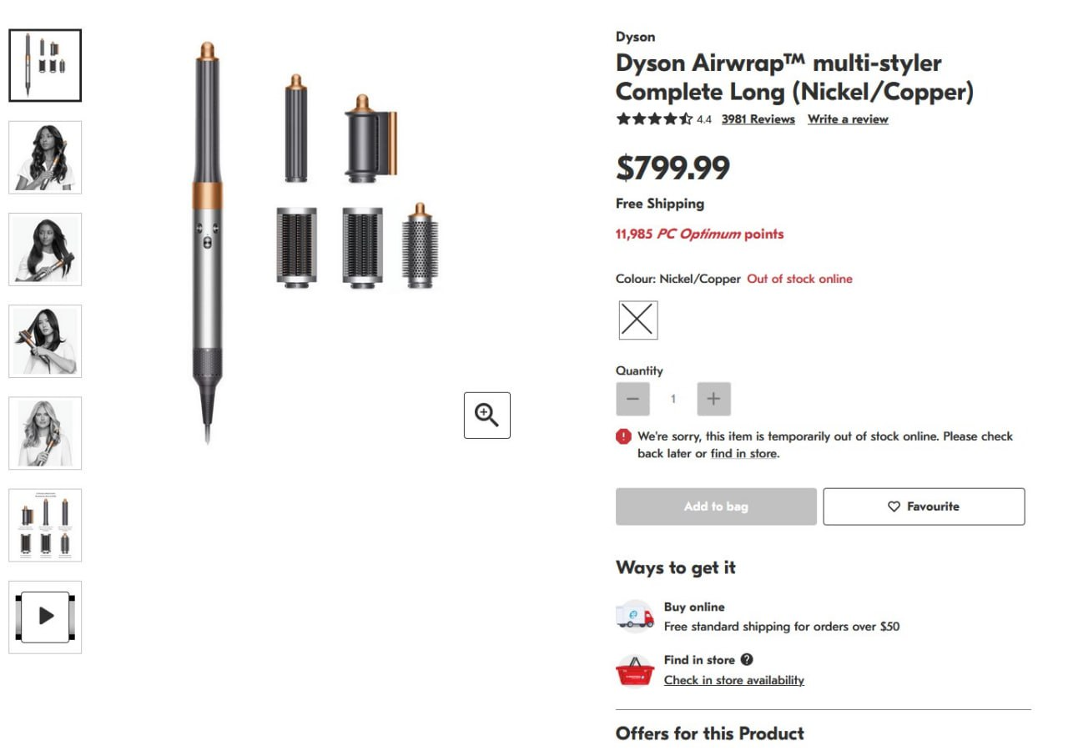Click the Favourite heart button
Viewport: 1068px width, 756px height.
[924, 507]
